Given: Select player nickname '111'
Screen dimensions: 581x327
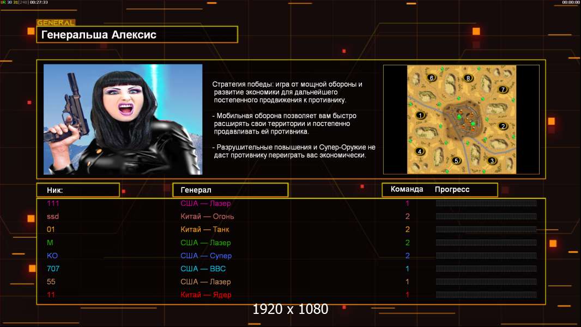Looking at the screenshot, I should [53, 203].
